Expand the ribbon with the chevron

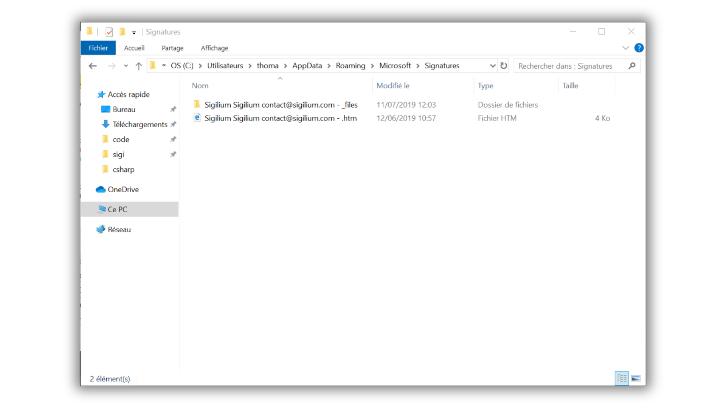[x=625, y=48]
